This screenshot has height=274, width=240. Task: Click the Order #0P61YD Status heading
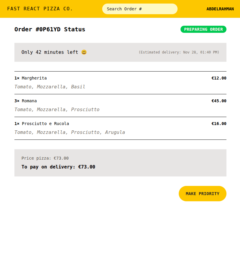coord(50,29)
